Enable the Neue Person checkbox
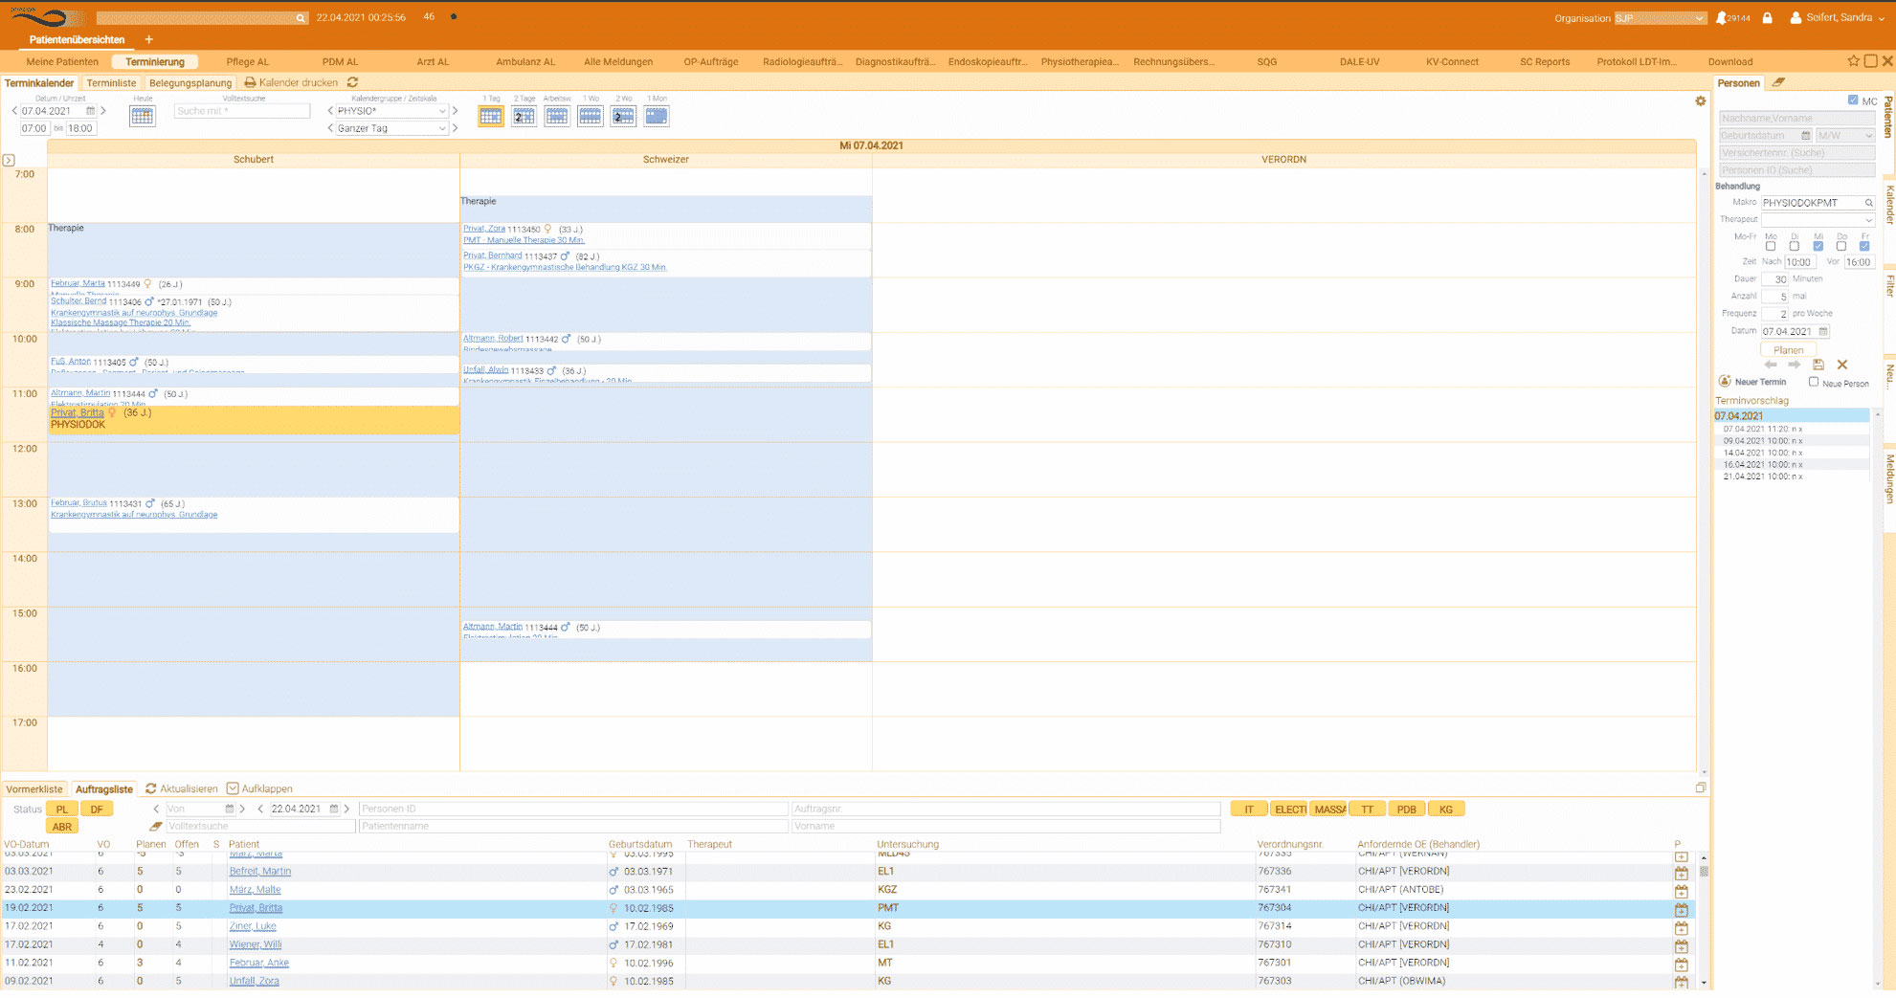 point(1814,382)
